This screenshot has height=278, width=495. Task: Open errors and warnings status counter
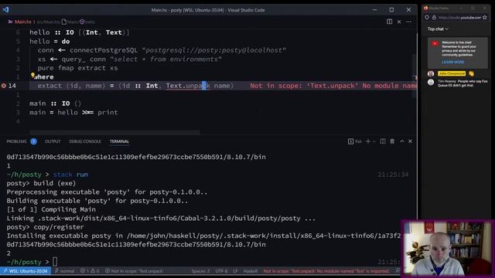90,271
